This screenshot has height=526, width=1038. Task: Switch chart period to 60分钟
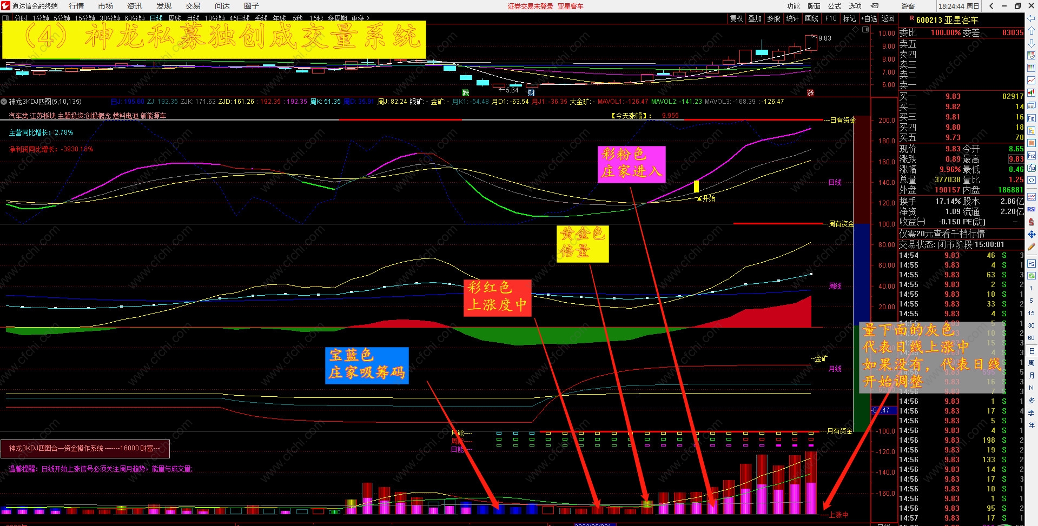click(x=135, y=18)
